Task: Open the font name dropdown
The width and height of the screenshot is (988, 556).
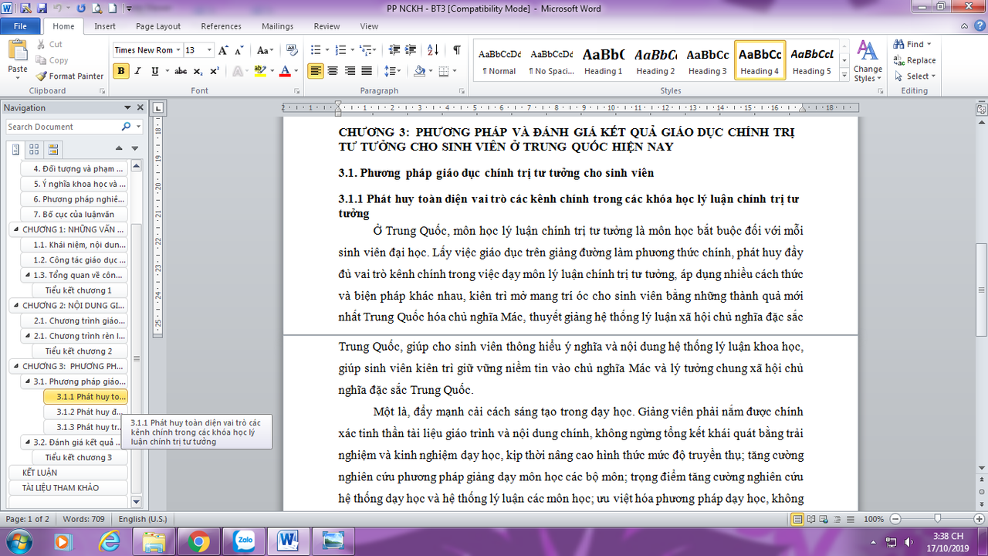Action: [x=178, y=50]
